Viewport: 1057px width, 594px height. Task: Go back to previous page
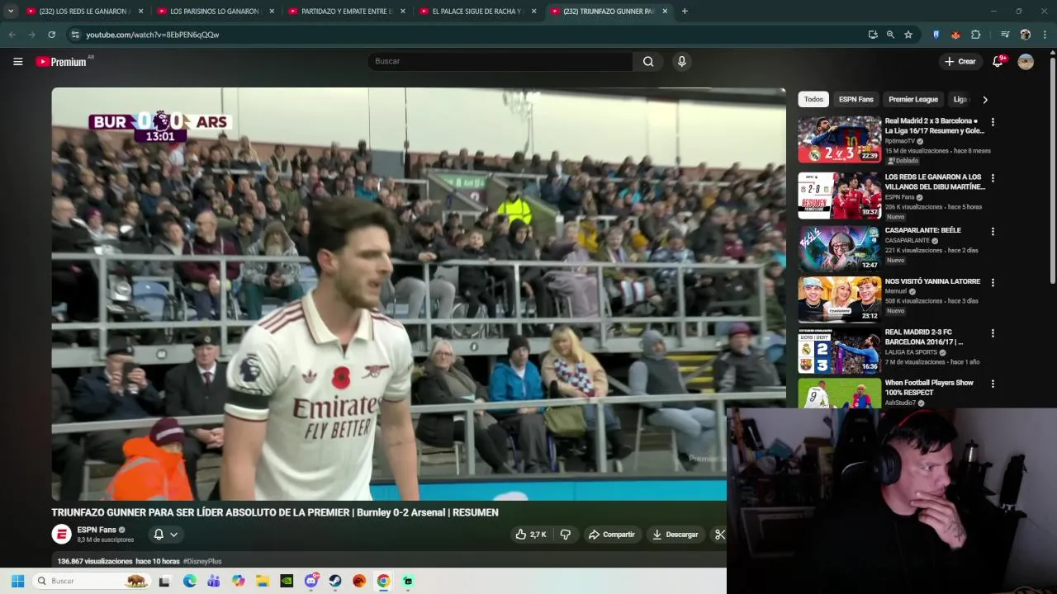[x=12, y=35]
